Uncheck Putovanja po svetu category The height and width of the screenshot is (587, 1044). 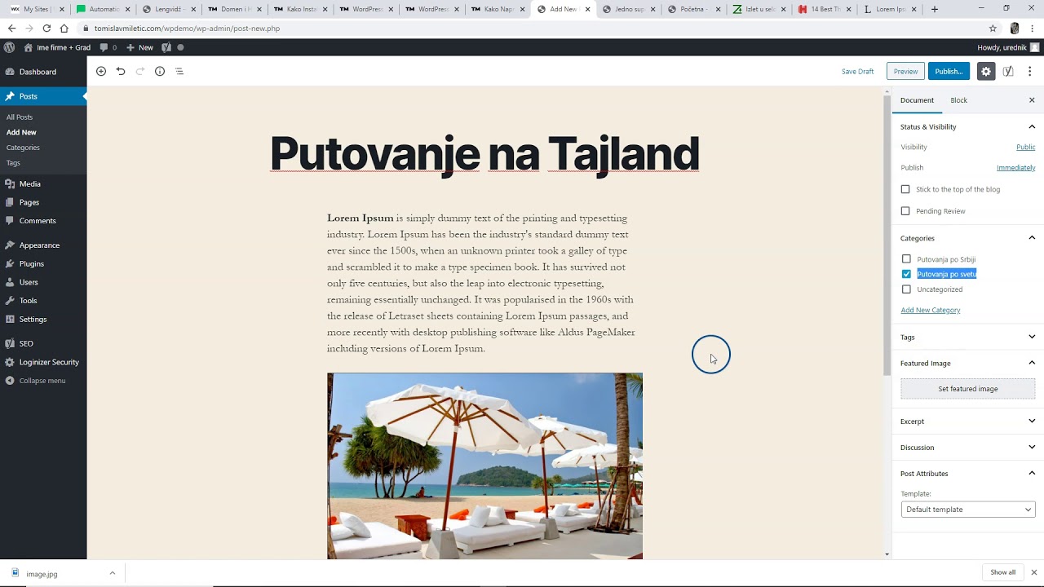pyautogui.click(x=906, y=274)
